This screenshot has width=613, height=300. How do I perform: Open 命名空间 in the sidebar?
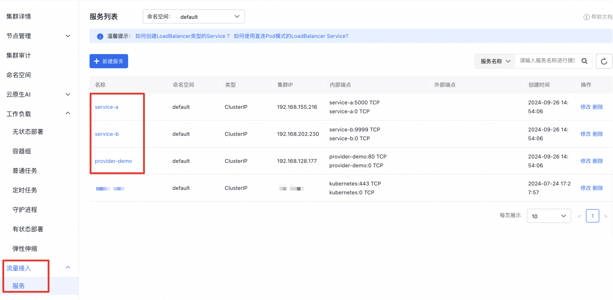[x=19, y=75]
